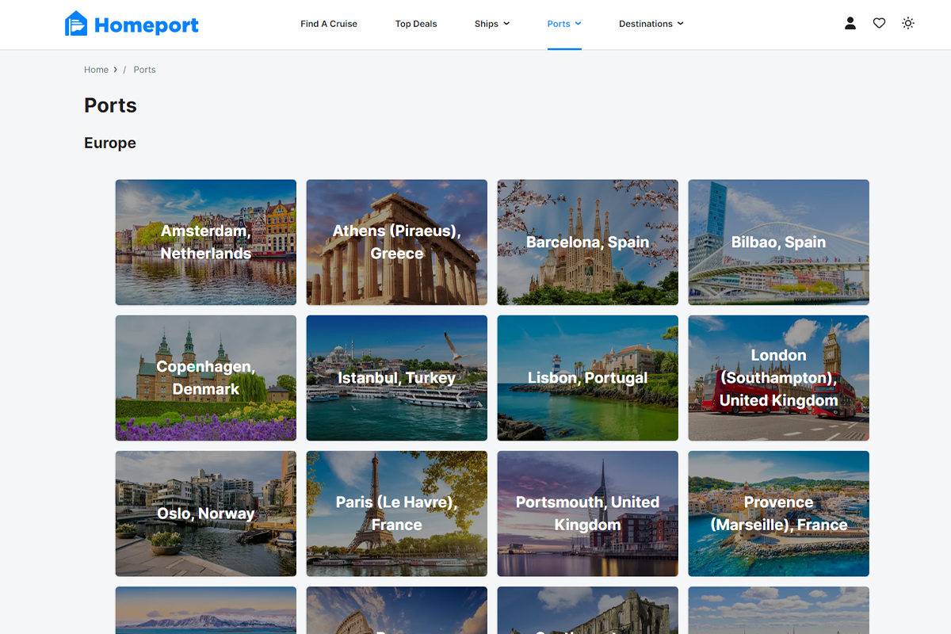Select the Istanbul, Turkey port card

(397, 378)
